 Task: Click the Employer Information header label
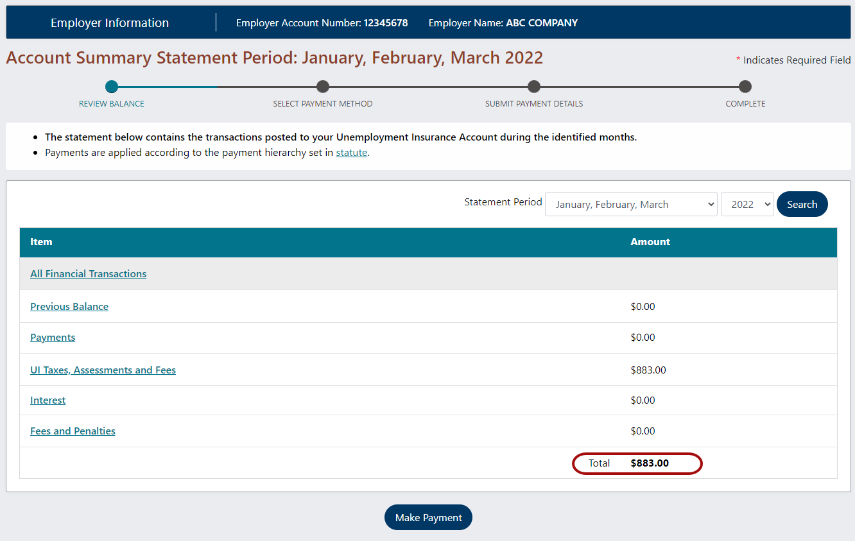pos(109,22)
